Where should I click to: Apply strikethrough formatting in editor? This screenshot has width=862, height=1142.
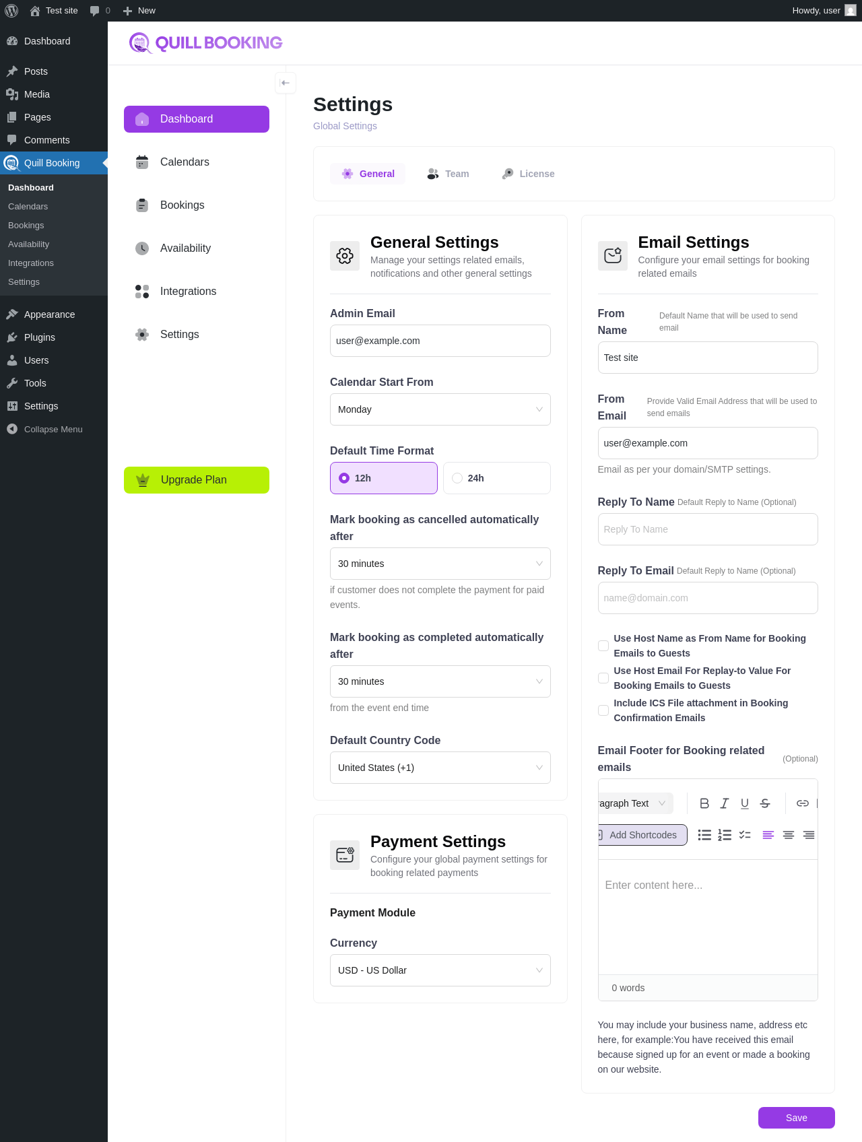(x=765, y=803)
